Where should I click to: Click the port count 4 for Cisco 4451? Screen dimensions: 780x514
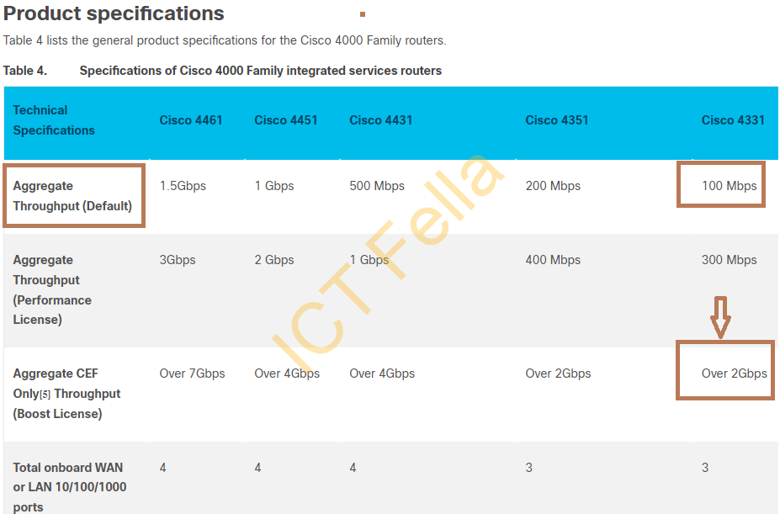tap(257, 468)
